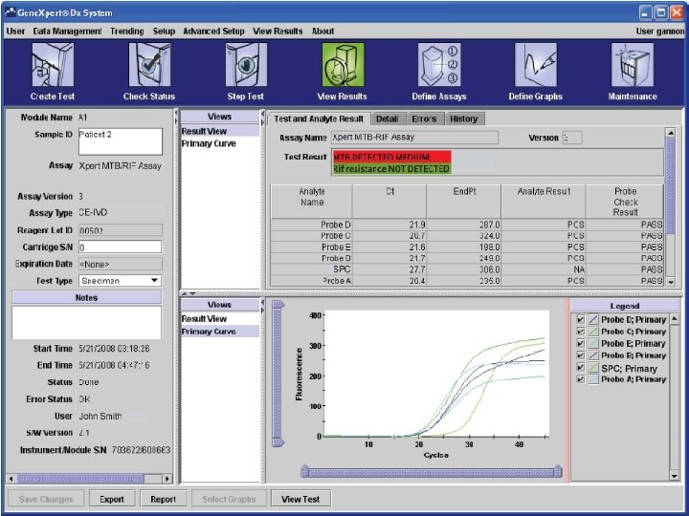Switch to the Detail tab

388,118
